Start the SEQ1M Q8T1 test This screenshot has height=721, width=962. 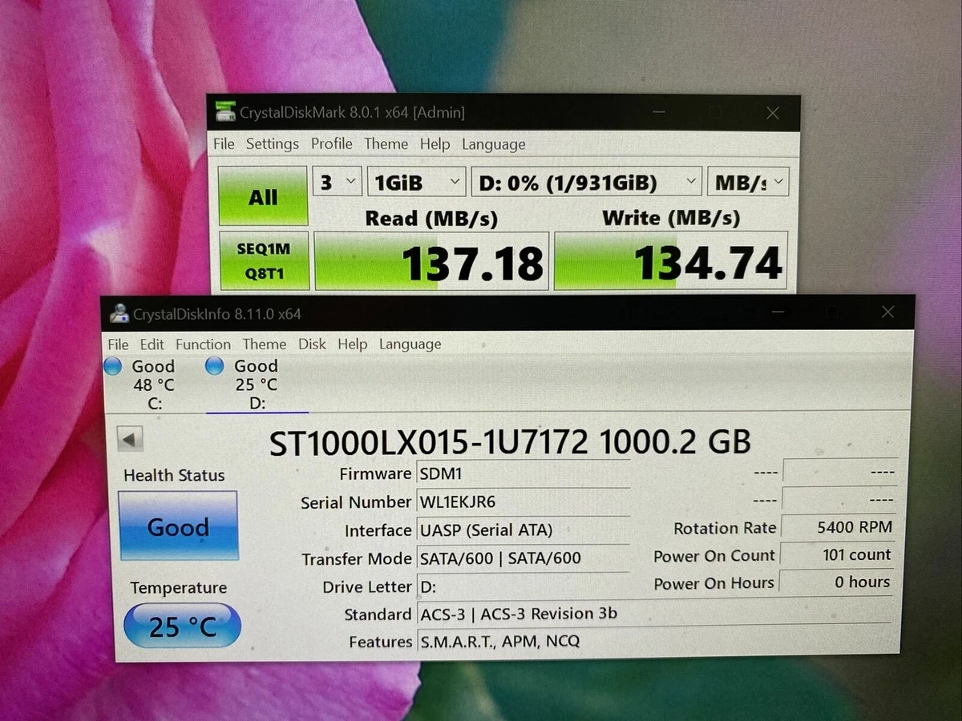click(x=263, y=261)
